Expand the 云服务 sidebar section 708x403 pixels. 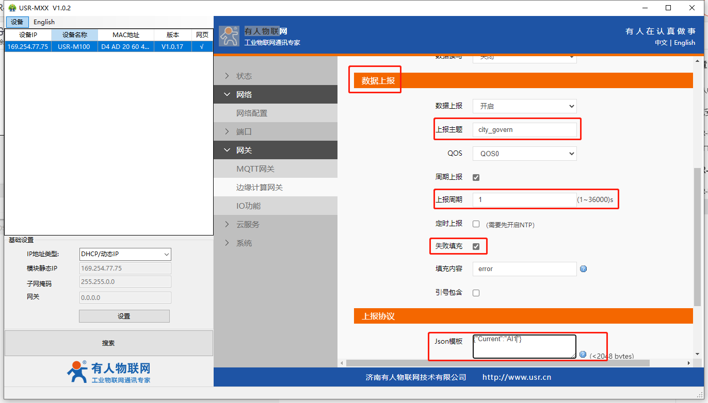pyautogui.click(x=276, y=224)
